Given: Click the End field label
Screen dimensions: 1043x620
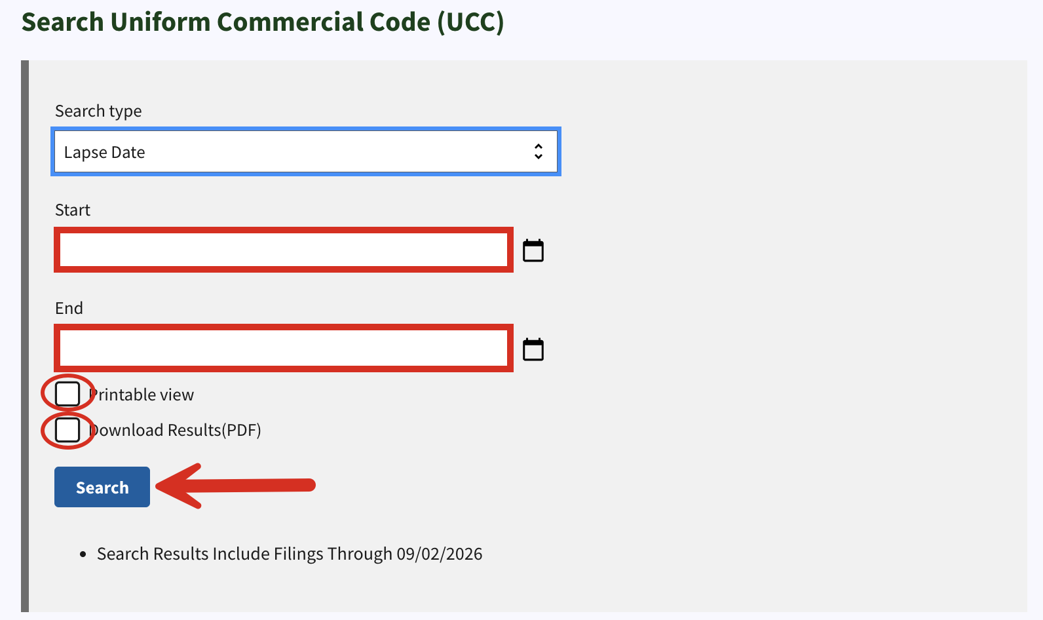Looking at the screenshot, I should [69, 308].
